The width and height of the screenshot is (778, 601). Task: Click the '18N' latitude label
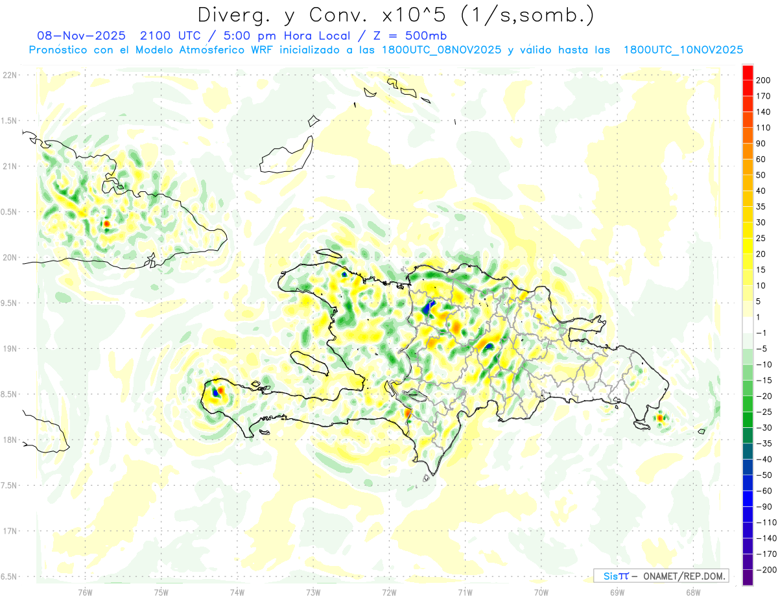pos(9,440)
